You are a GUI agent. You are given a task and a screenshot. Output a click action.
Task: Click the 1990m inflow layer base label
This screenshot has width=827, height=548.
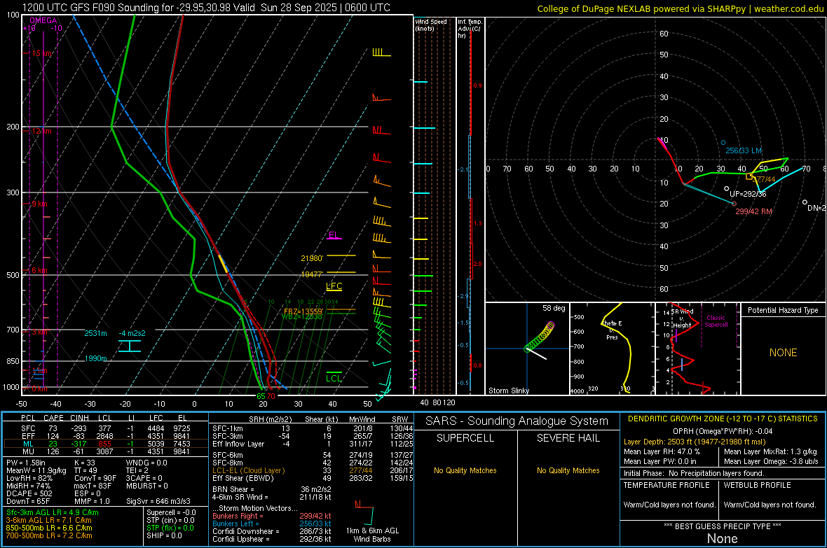pos(95,358)
